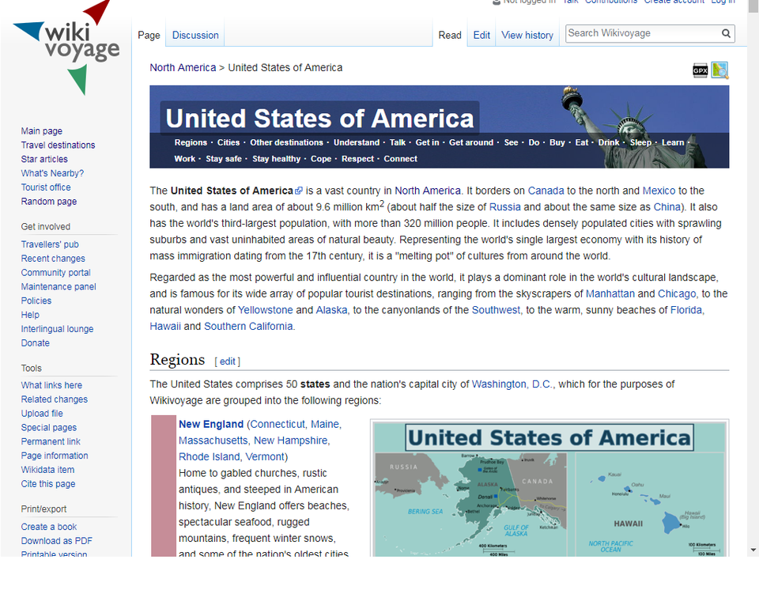Switch to the Discussion tab
Screen dimensions: 759x590
point(194,35)
